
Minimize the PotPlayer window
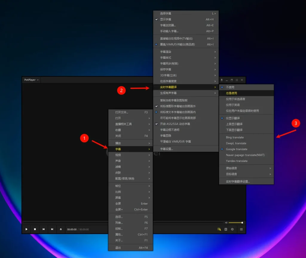[x=227, y=80]
